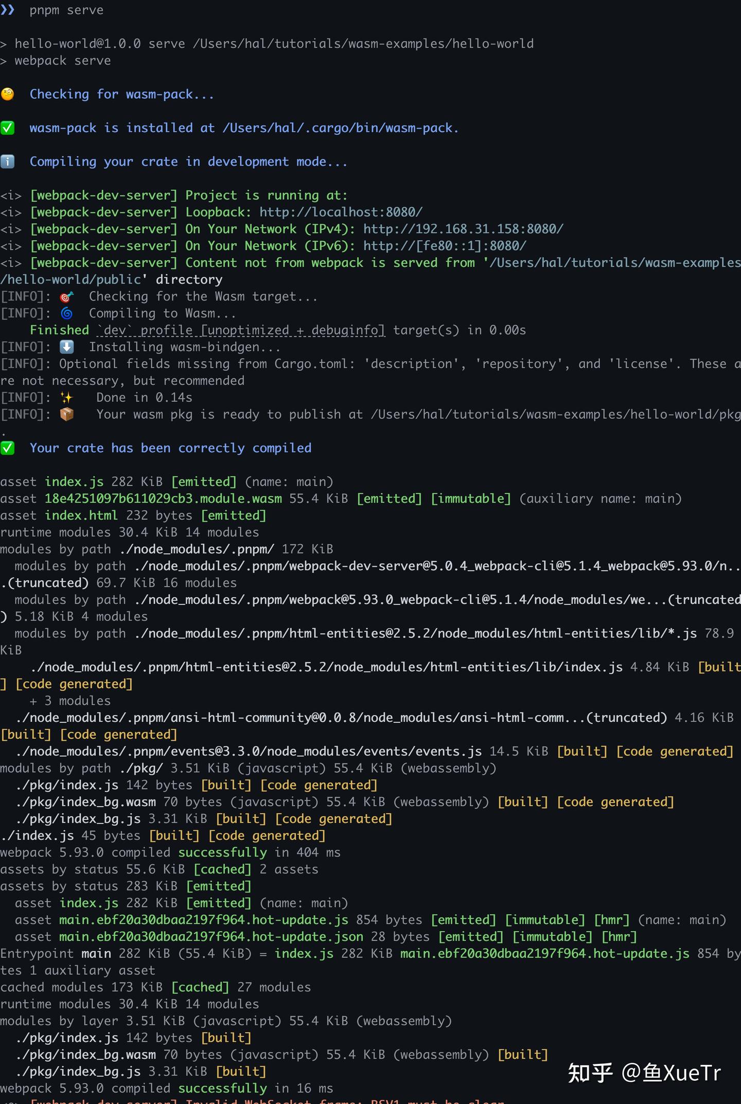Click "successfully" on the "in 16 ms" line

pyautogui.click(x=222, y=1089)
